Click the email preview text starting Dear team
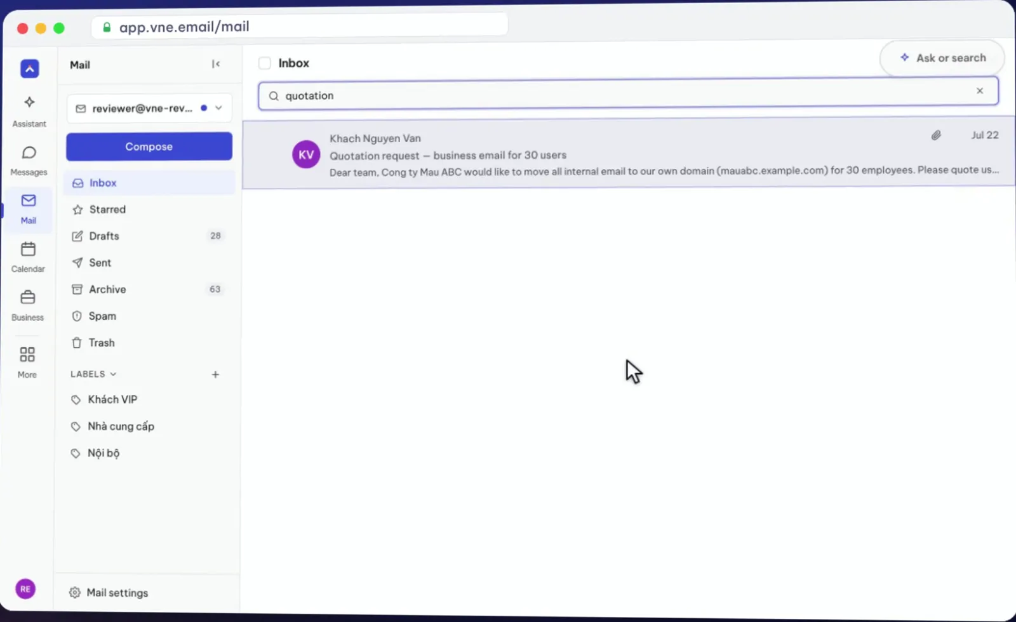This screenshot has width=1016, height=622. (664, 171)
